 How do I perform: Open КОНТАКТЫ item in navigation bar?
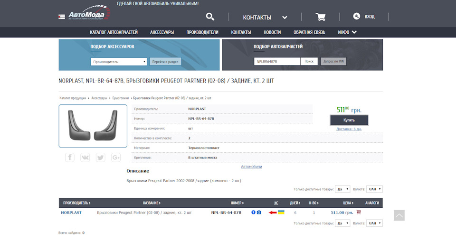click(x=241, y=32)
